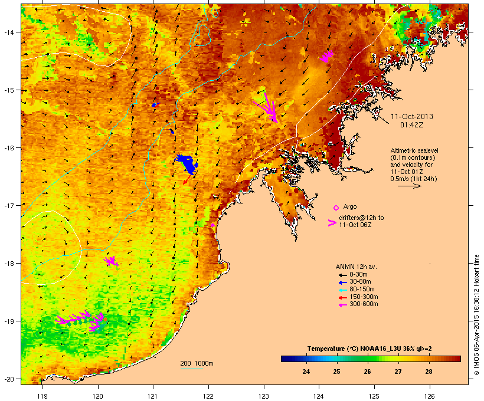Click the longitude axis label 119
Screen dimensions: 484x401
(x=42, y=396)
